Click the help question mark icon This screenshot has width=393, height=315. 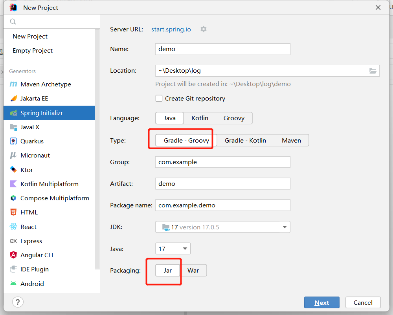(18, 302)
